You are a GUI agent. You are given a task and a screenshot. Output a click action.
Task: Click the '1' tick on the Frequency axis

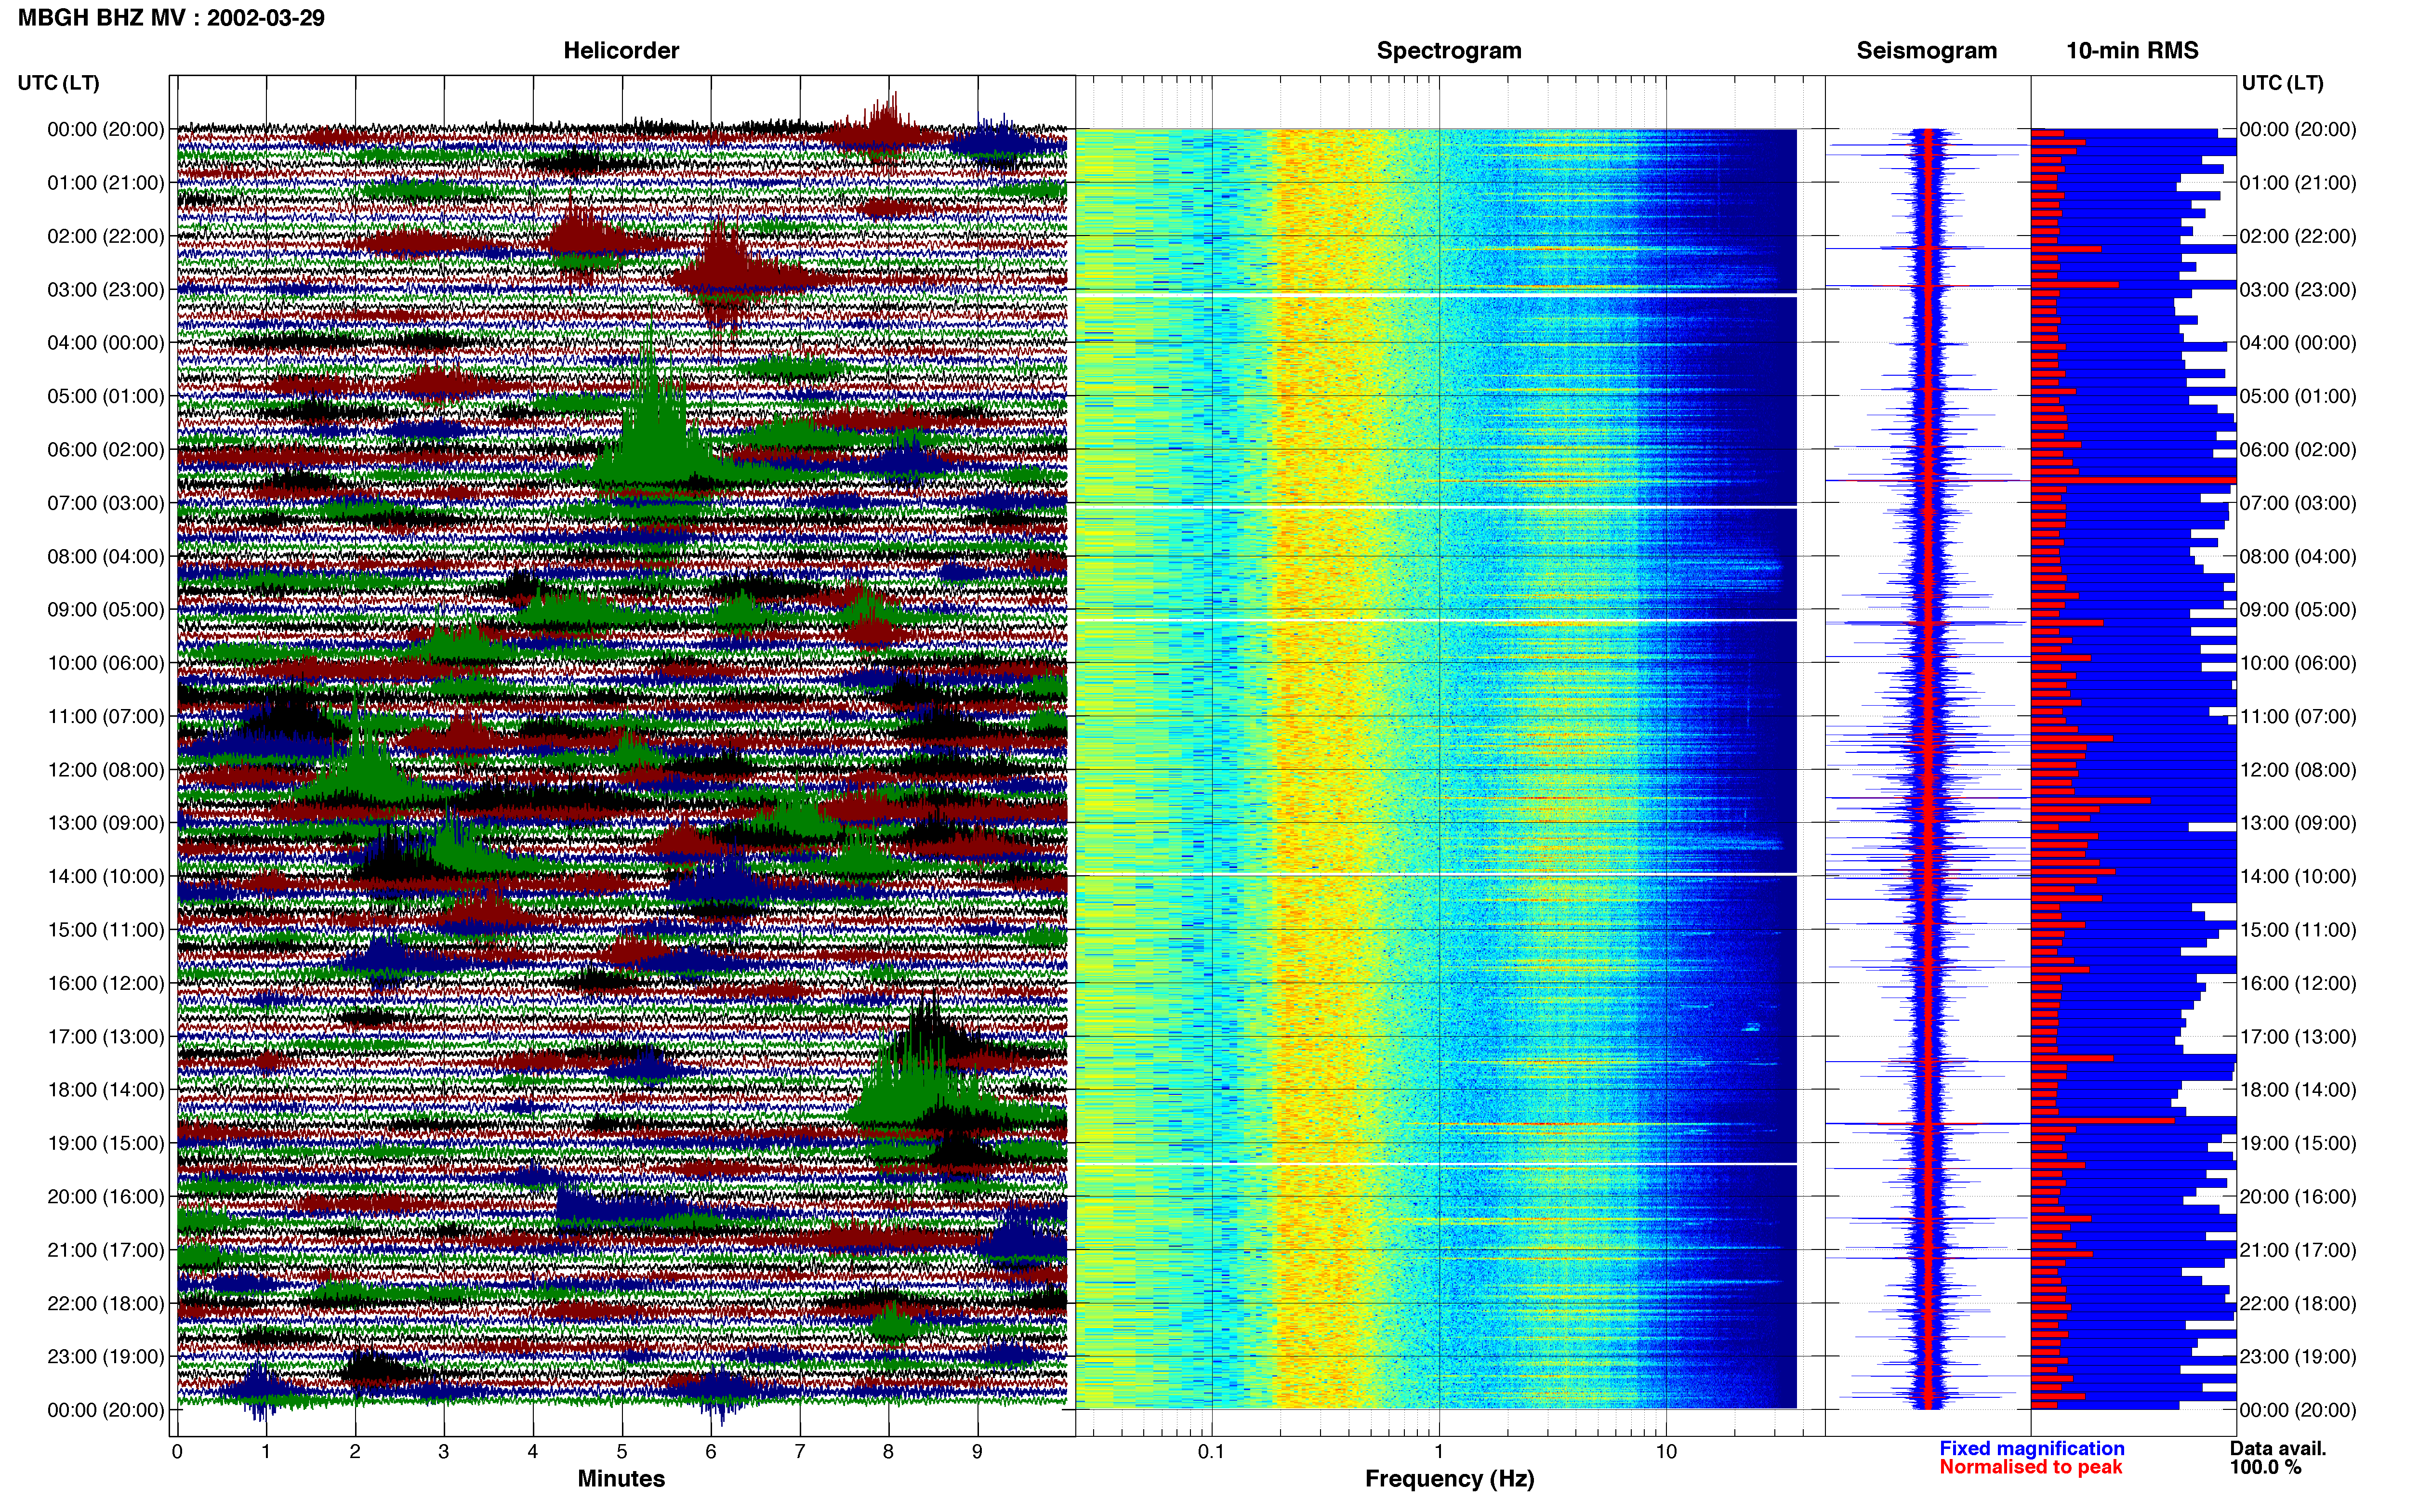pos(1439,1452)
